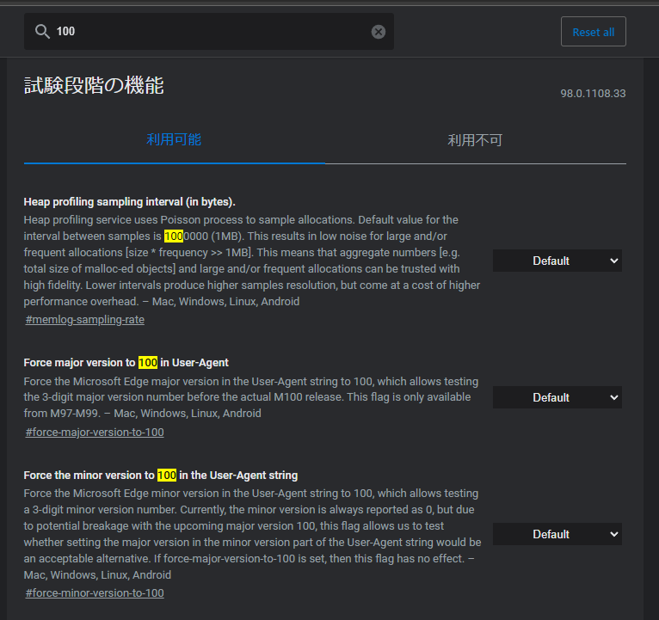
Task: Switch to the 利用可能 tab
Action: [x=174, y=140]
